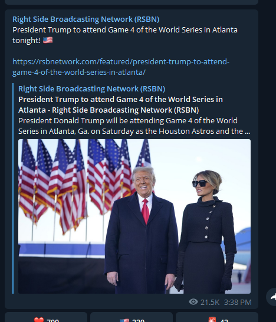This screenshot has height=322, width=276.
Task: Click the eye views icon
Action: pos(193,302)
